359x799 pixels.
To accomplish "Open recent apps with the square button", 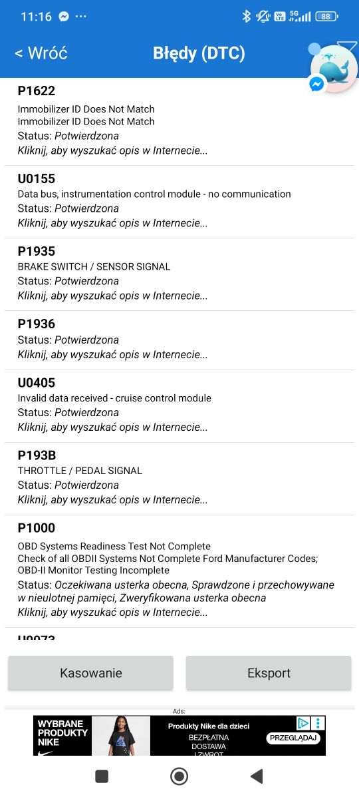I will [x=102, y=776].
